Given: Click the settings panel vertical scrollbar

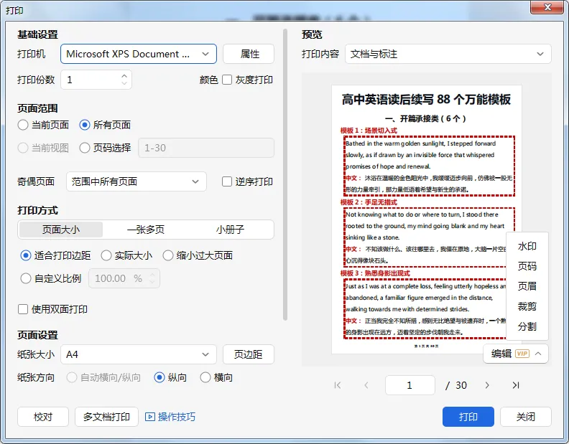Looking at the screenshot, I should (x=285, y=174).
